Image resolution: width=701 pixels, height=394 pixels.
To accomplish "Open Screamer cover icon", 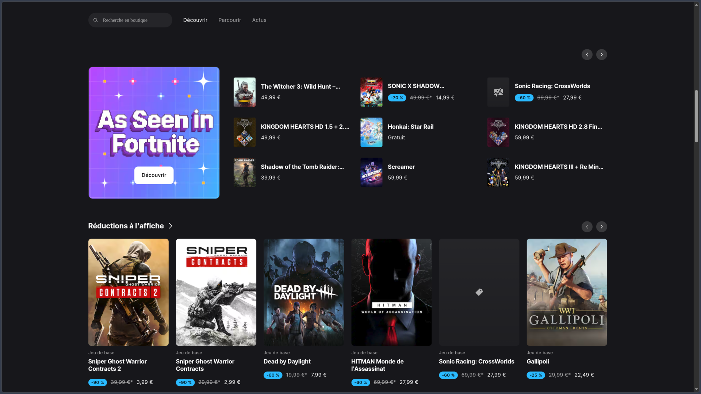I will click(x=372, y=172).
